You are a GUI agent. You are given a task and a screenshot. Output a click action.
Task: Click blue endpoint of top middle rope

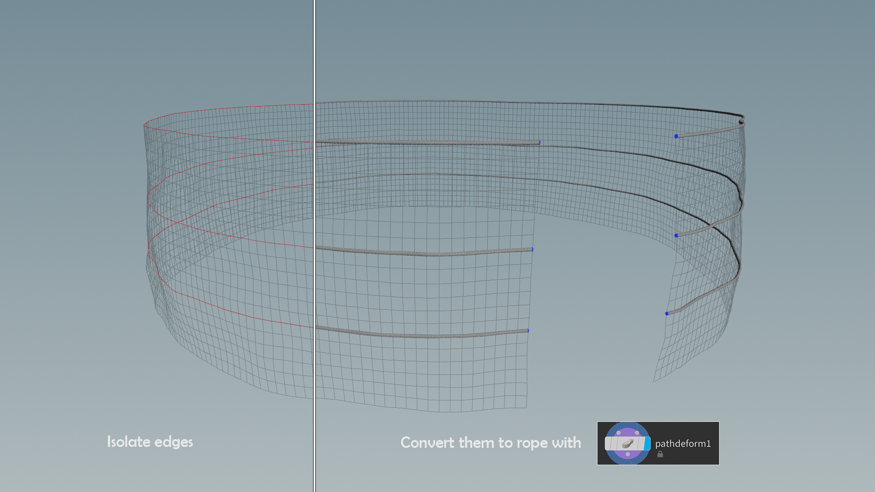pos(540,143)
